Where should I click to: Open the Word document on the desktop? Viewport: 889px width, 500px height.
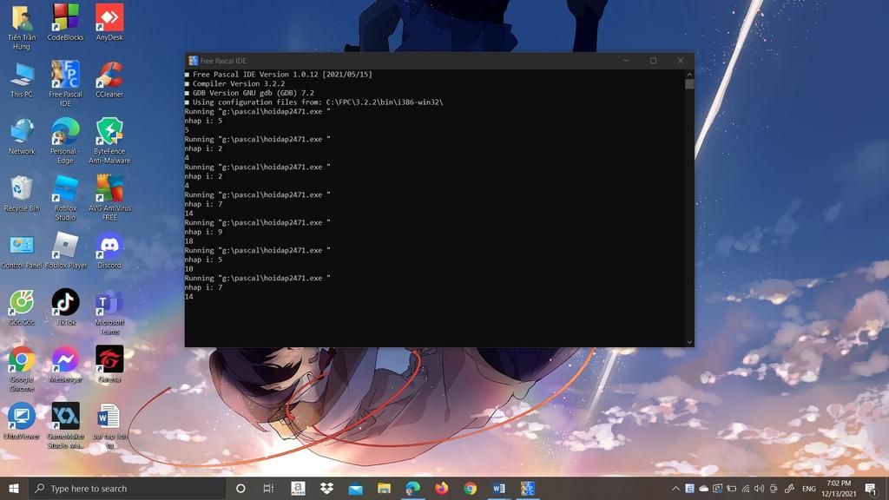point(109,425)
